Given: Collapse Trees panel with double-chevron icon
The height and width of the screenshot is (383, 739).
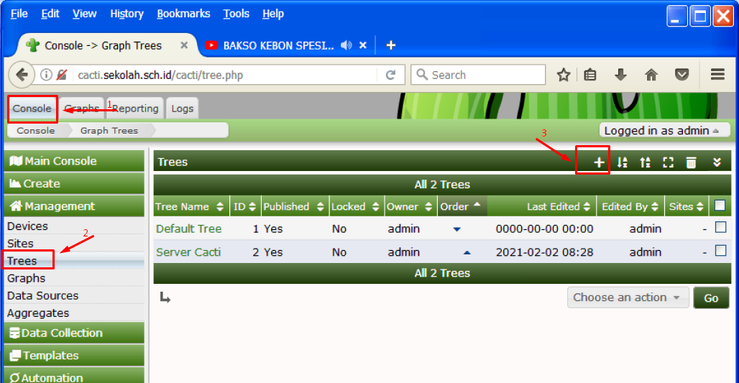Looking at the screenshot, I should pos(717,162).
